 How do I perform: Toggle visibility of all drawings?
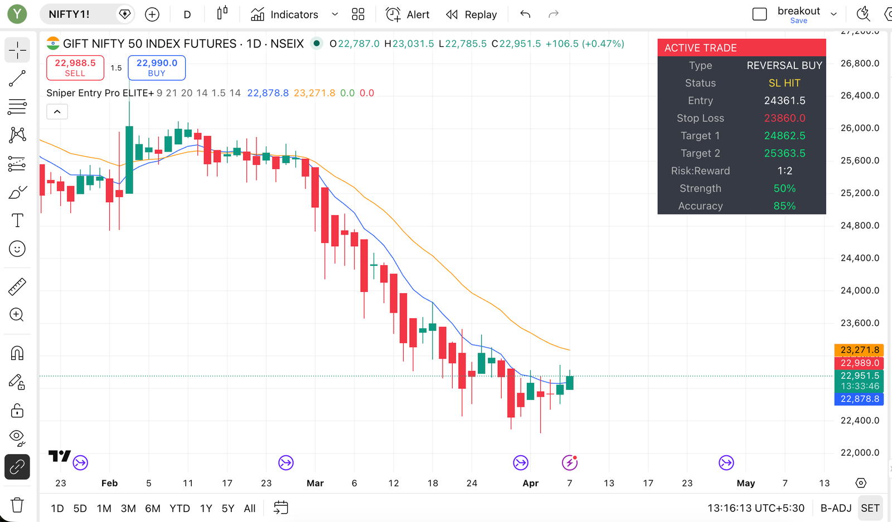[x=17, y=437]
